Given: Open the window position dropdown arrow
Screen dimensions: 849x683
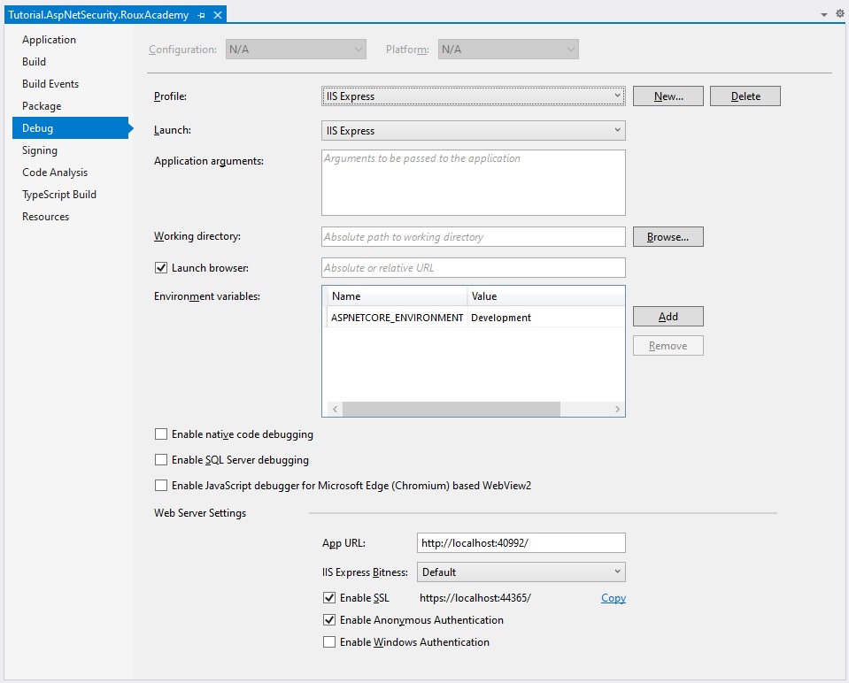Looking at the screenshot, I should coord(822,14).
